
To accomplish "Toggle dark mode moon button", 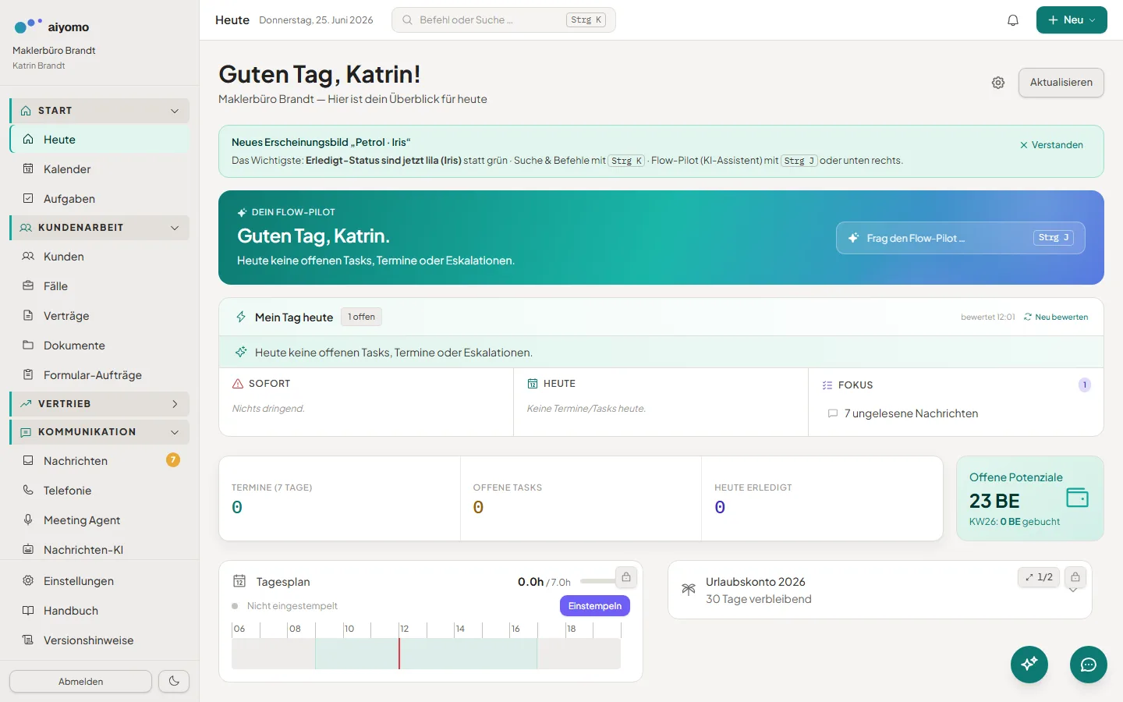I will [x=174, y=681].
